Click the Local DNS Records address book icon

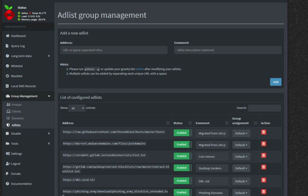[7, 86]
